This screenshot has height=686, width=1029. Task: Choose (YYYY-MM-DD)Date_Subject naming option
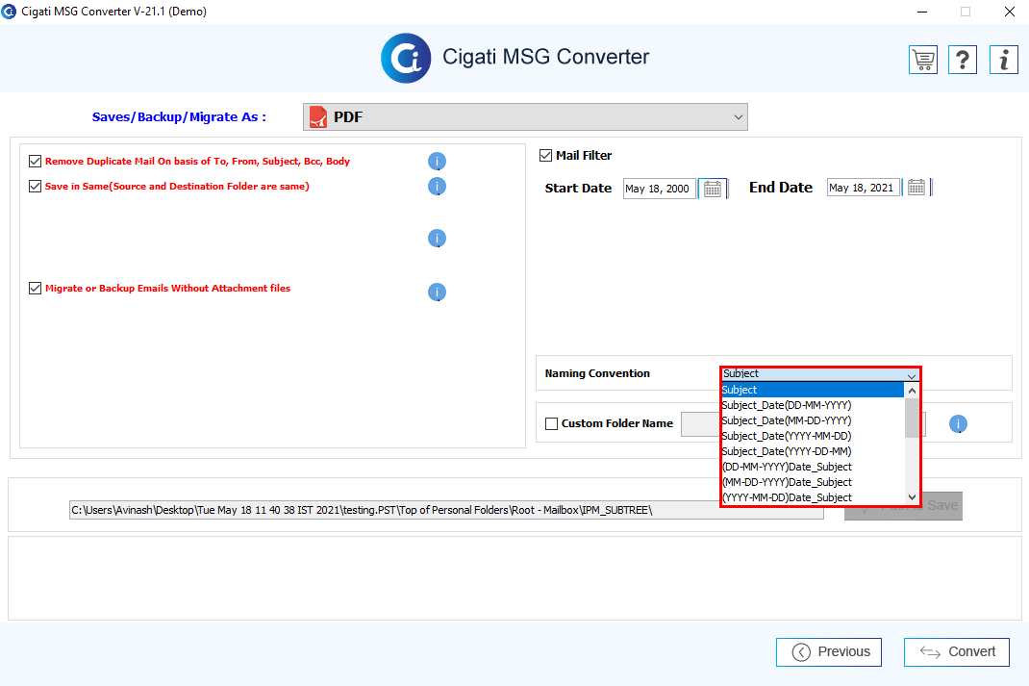[813, 497]
